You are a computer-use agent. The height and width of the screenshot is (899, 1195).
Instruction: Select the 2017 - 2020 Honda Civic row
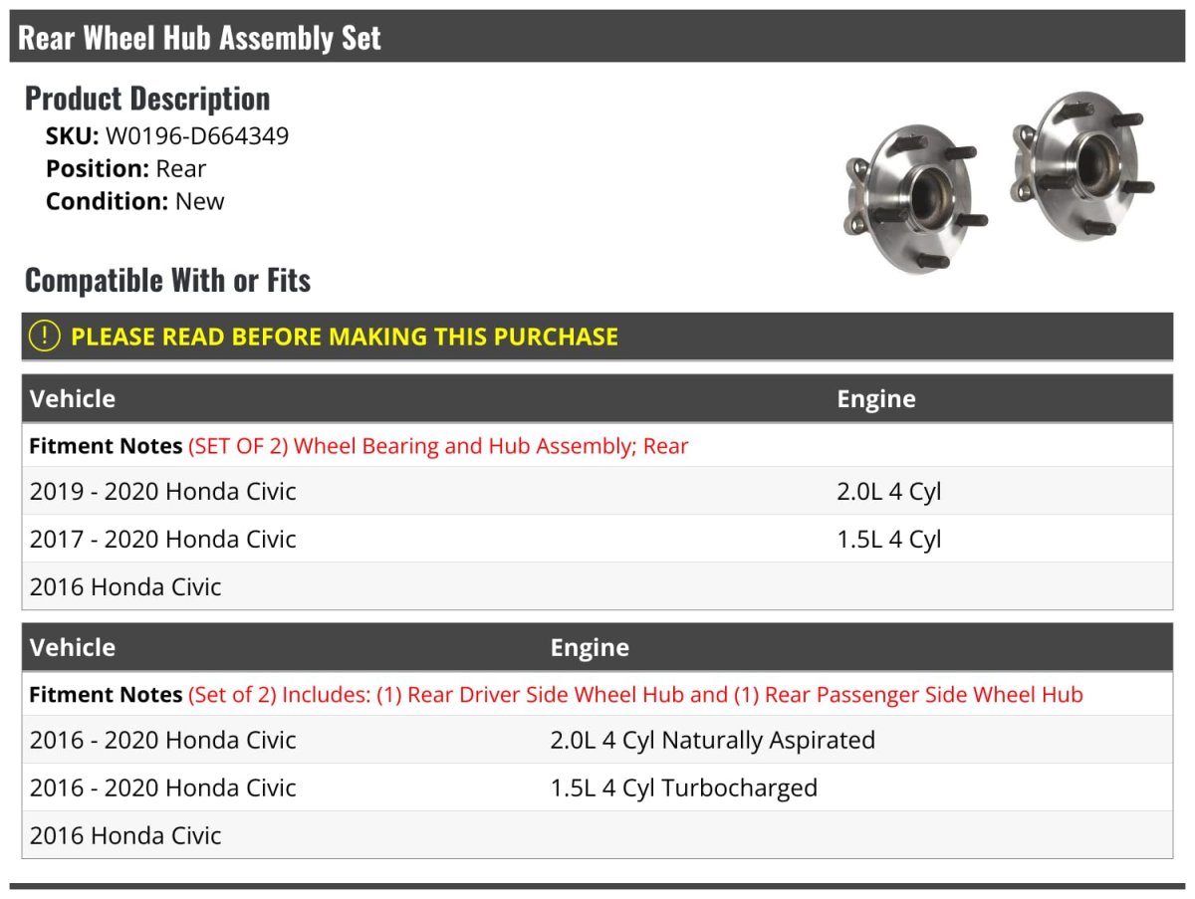coord(163,540)
